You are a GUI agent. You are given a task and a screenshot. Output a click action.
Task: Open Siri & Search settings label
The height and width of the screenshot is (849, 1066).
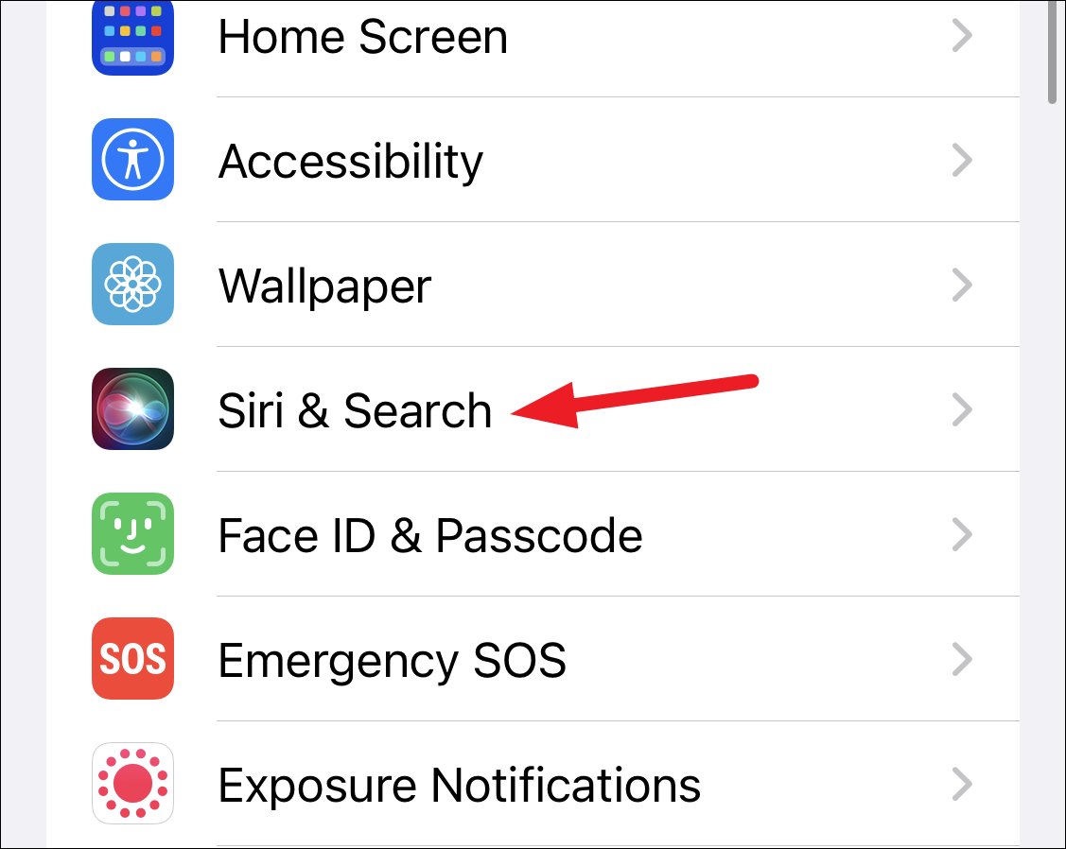tap(355, 410)
